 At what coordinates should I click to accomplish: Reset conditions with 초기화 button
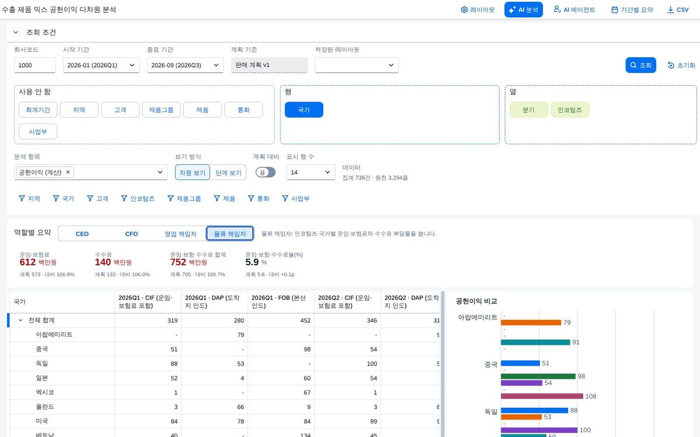tap(681, 65)
